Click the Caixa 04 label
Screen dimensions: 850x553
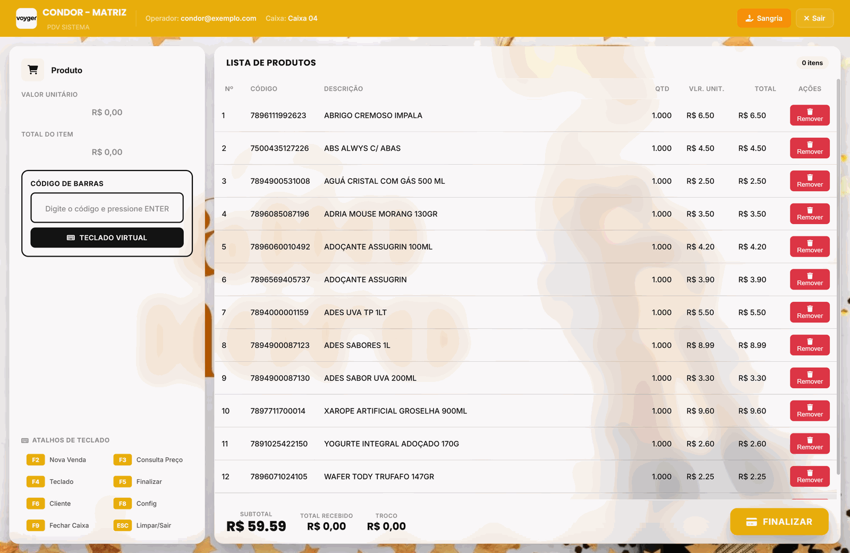coord(302,18)
